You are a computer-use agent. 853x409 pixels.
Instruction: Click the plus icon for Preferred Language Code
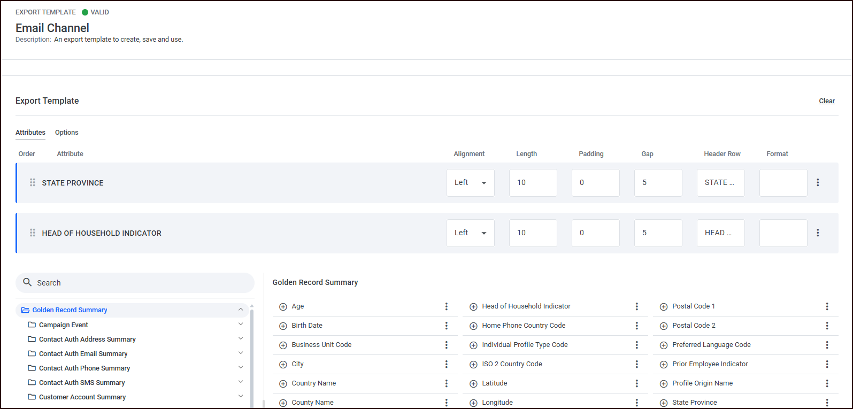point(664,345)
